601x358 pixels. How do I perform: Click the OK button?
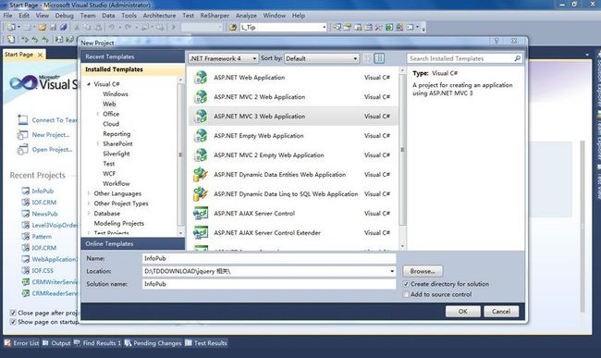[x=462, y=311]
